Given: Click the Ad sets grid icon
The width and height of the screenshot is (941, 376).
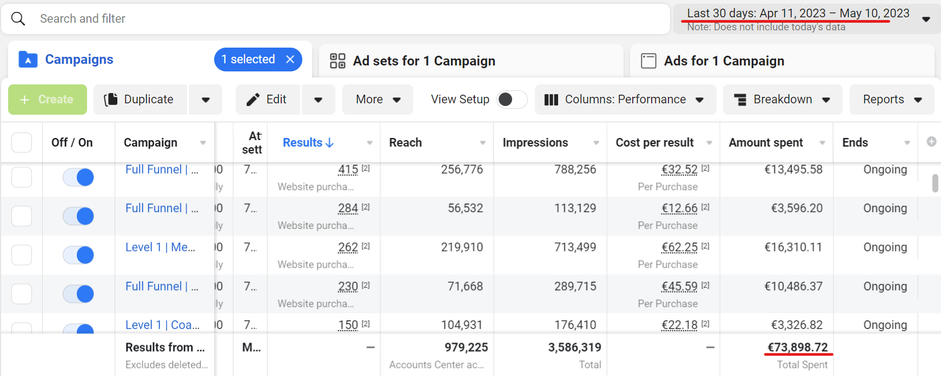Looking at the screenshot, I should click(337, 61).
